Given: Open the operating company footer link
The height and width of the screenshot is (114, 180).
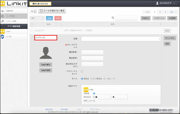Looking at the screenshot, I should (49, 109).
